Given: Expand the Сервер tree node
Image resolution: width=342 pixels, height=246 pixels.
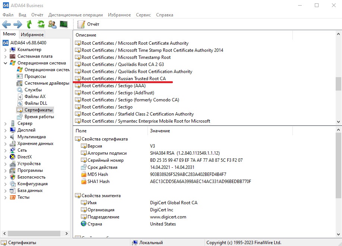Looking at the screenshot, I should pyautogui.click(x=5, y=123).
